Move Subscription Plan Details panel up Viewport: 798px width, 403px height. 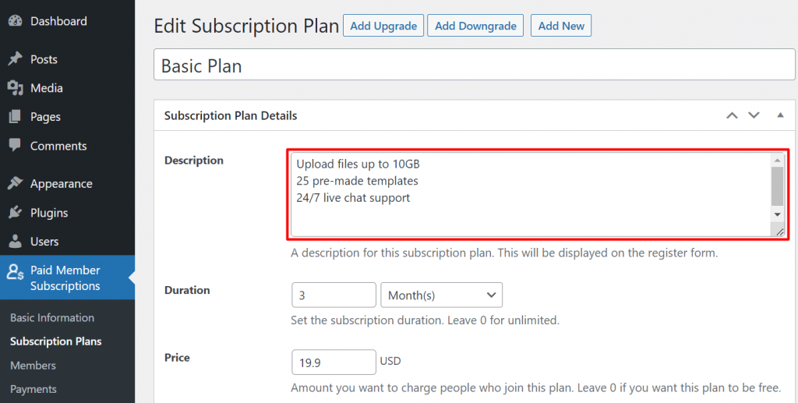732,115
